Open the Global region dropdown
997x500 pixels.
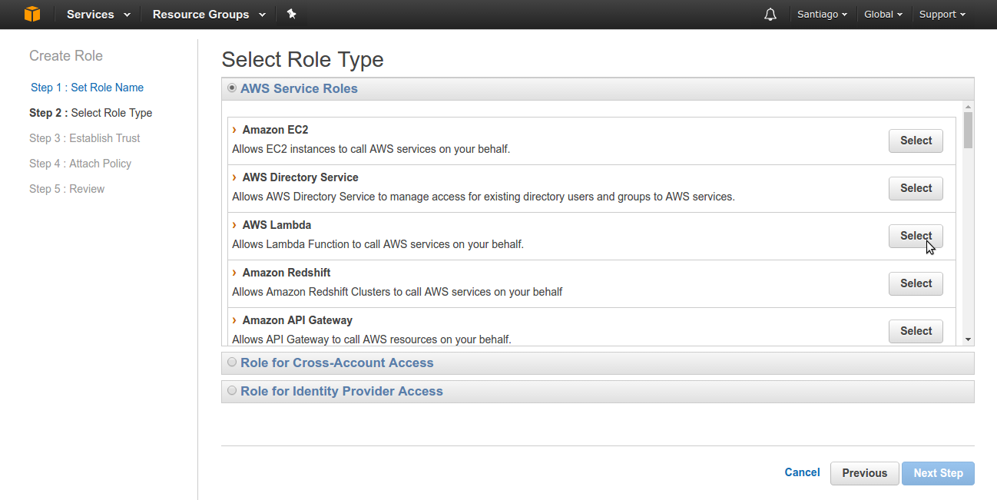pyautogui.click(x=883, y=15)
